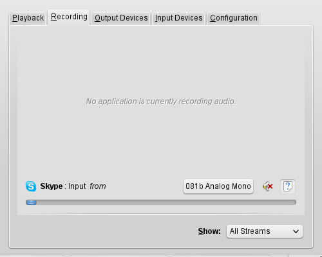Click the middle of the Skype volume track

coord(161,202)
